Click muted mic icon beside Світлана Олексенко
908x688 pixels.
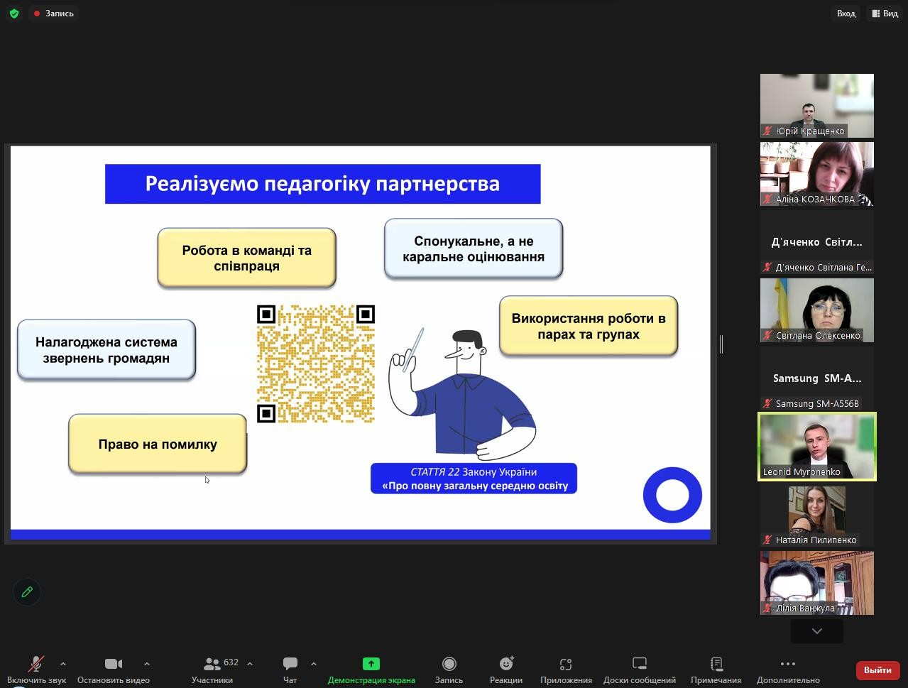pos(767,336)
